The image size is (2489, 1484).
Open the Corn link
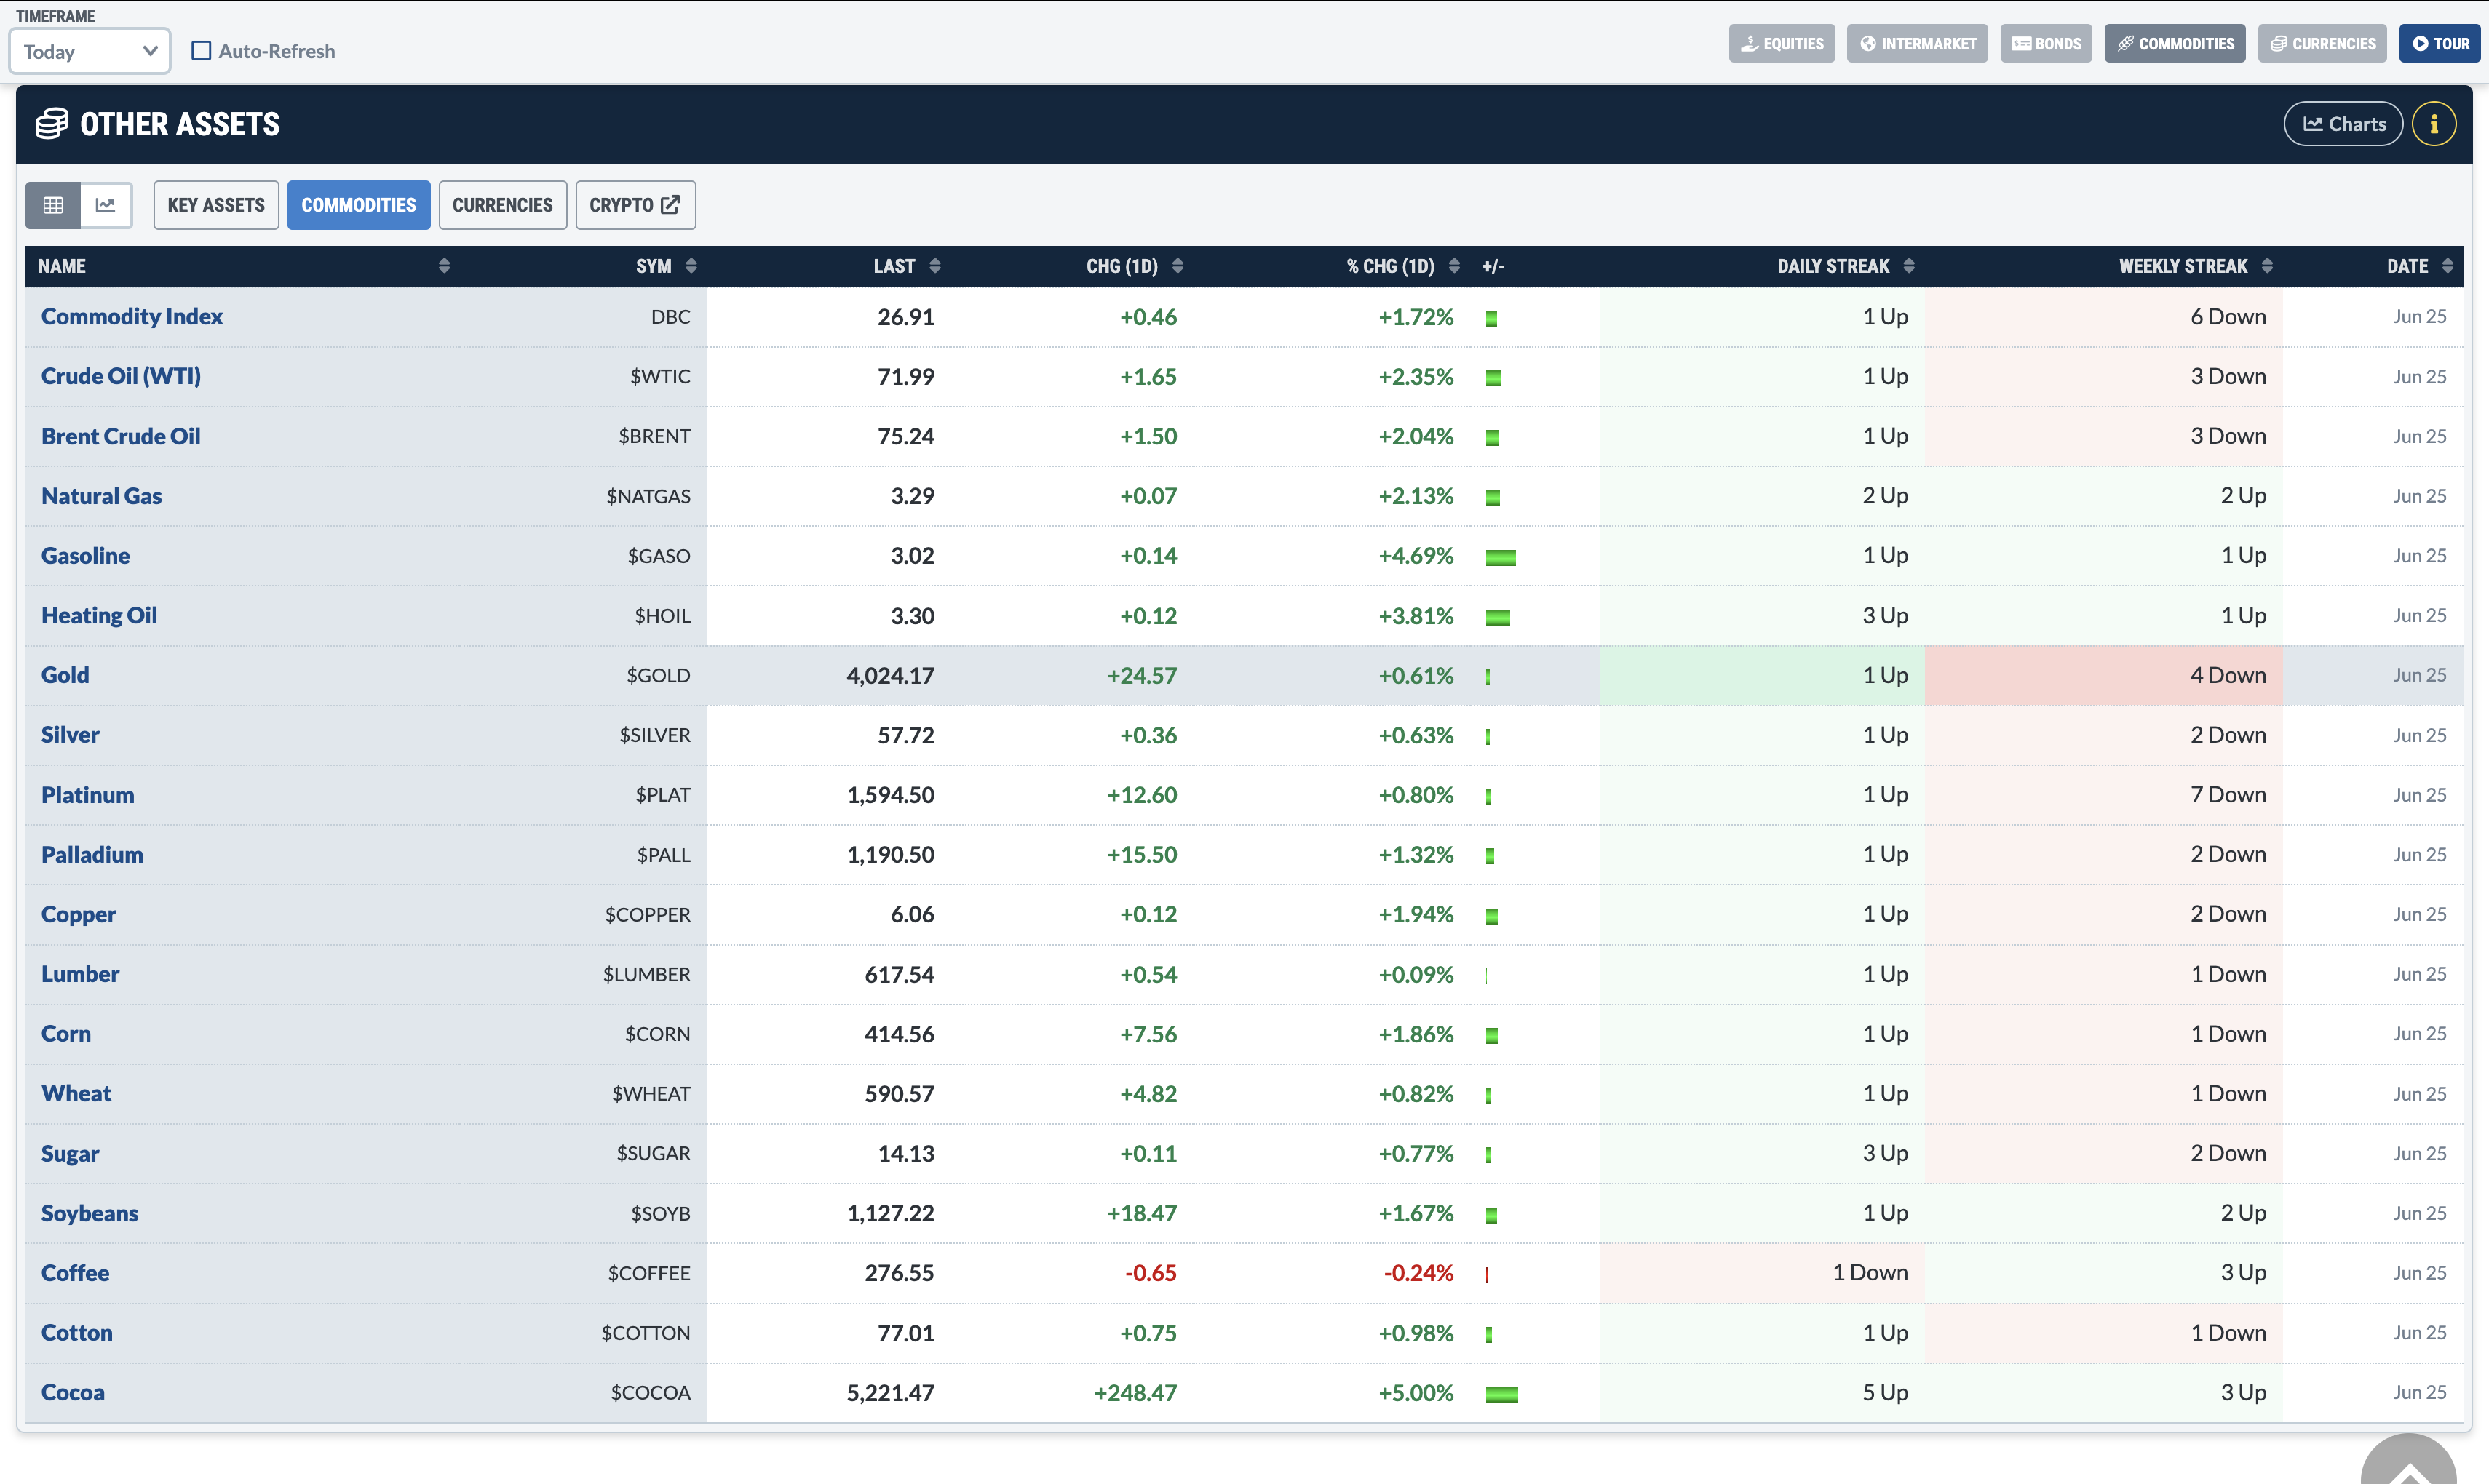66,1034
